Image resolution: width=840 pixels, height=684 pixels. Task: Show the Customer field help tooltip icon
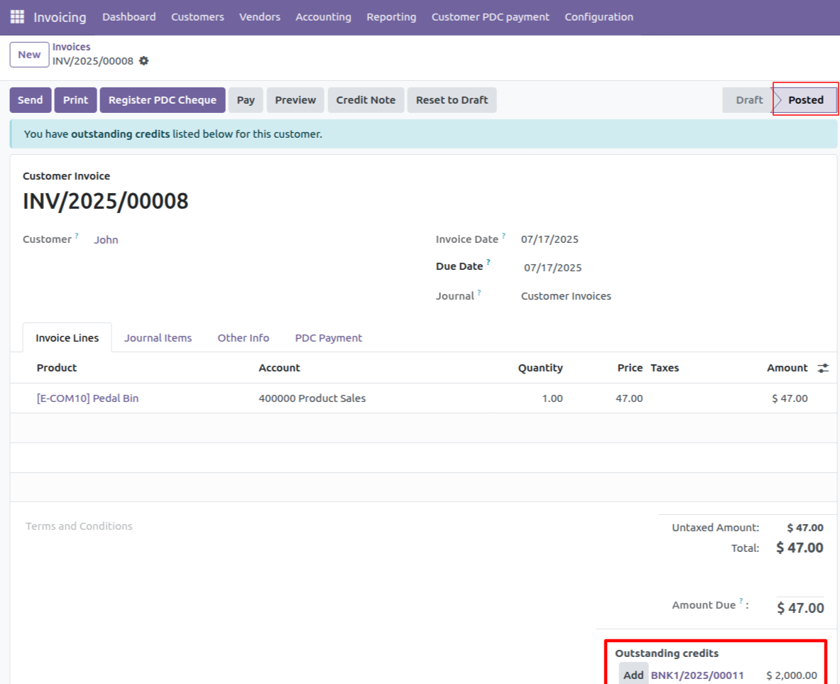77,235
